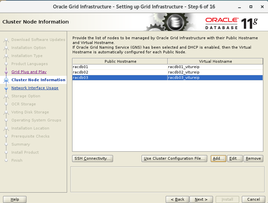Image resolution: width=268 pixels, height=203 pixels.
Task: Jump to Network Interface Usage step
Action: pyautogui.click(x=35, y=88)
